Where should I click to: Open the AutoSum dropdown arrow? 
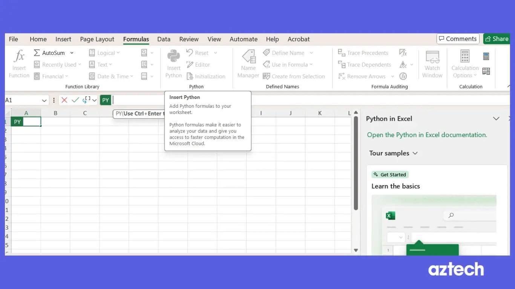(71, 53)
